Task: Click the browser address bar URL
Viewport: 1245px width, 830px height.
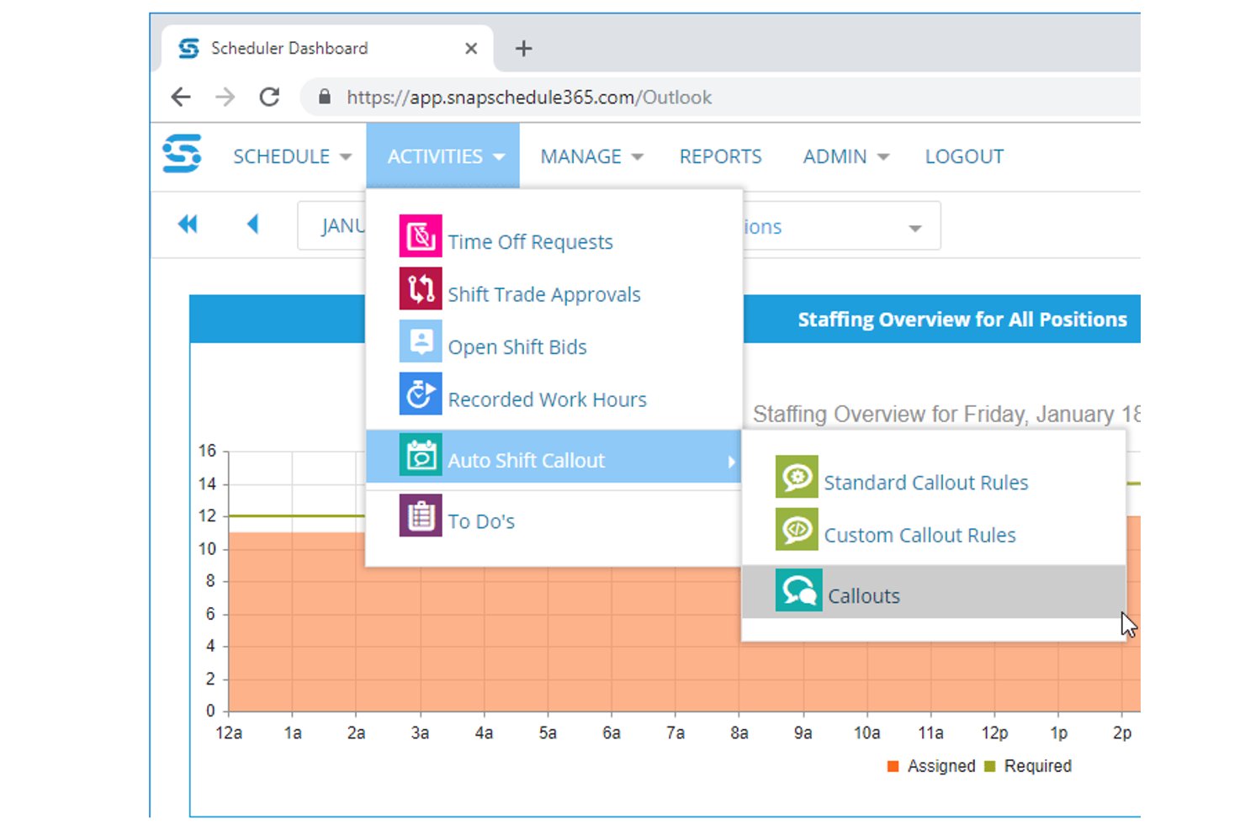Action: [529, 98]
